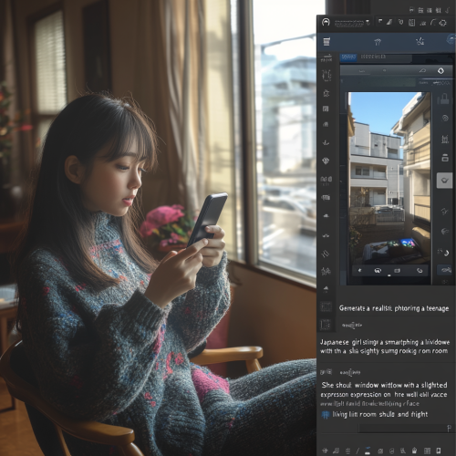Select the prompt line starting with 'She shout window'

384,385
